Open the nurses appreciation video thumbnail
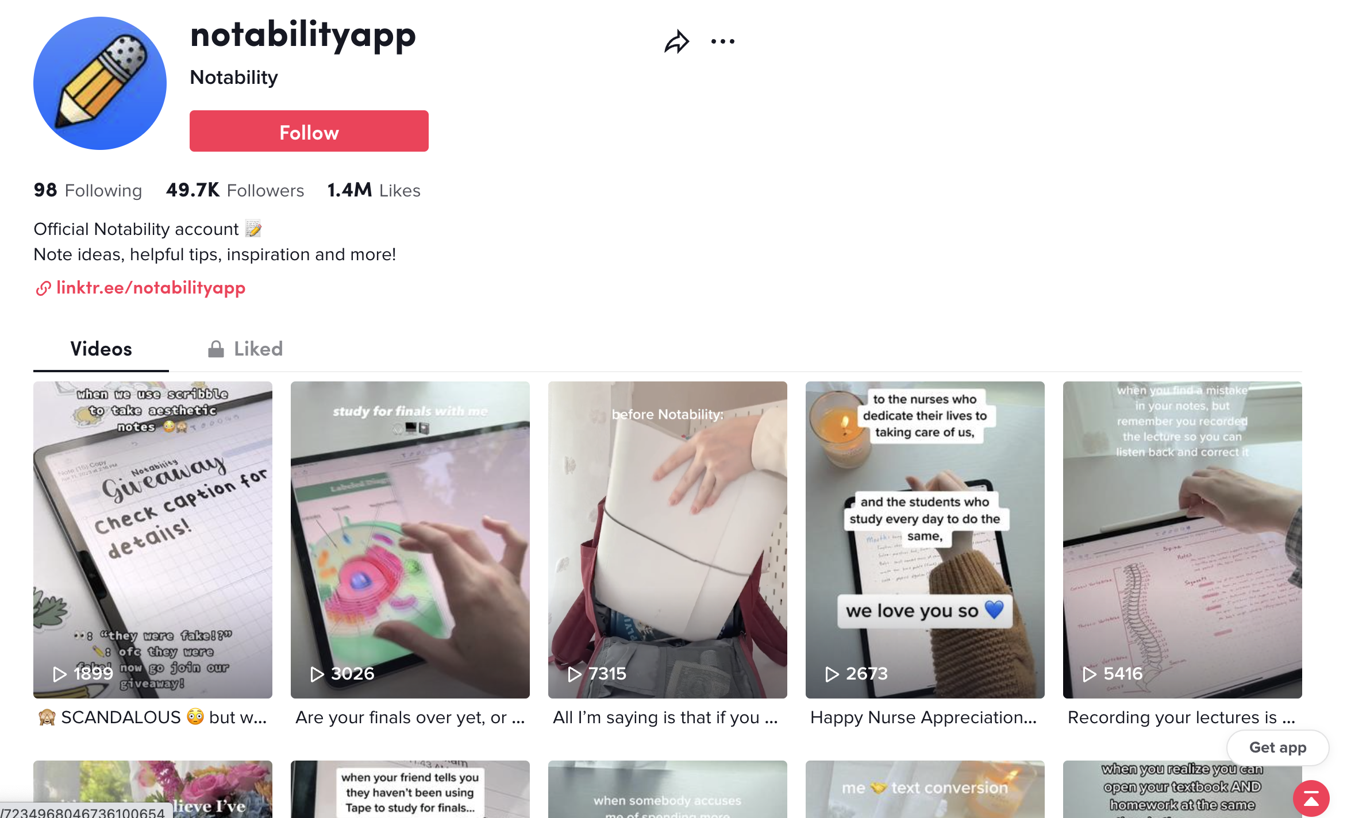 point(925,540)
